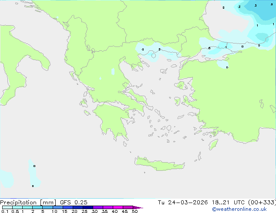This screenshot has width=276, height=213.
Task: Select the 5–10 mm legend color swatch
Action: click(x=47, y=207)
